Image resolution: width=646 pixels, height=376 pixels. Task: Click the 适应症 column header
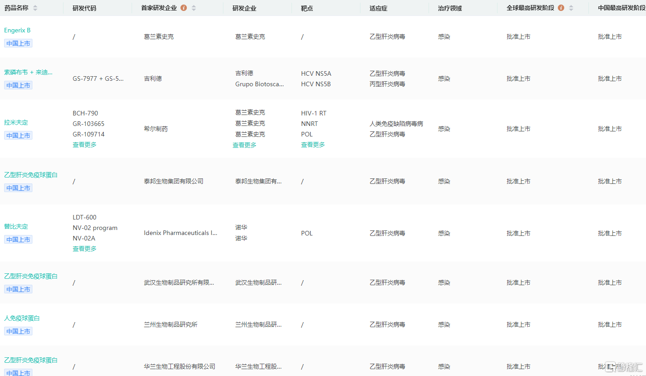click(378, 8)
